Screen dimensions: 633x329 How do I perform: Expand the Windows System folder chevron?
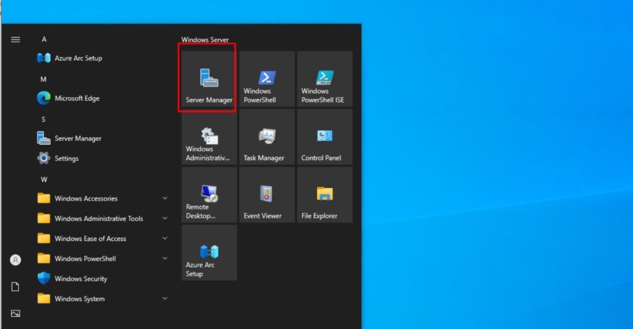click(164, 299)
